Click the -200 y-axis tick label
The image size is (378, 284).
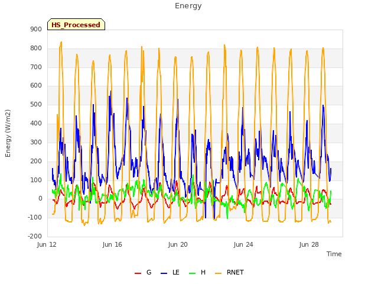pyautogui.click(x=35, y=236)
